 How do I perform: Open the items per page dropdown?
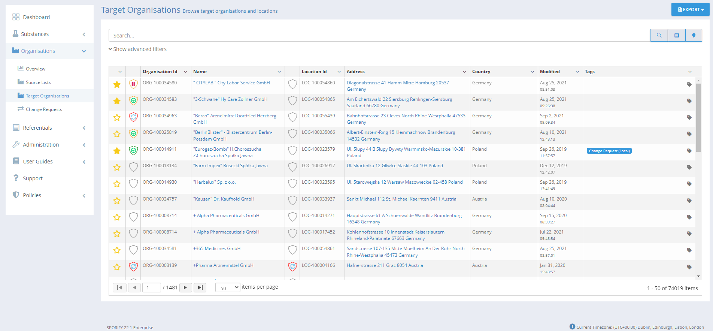tap(228, 288)
